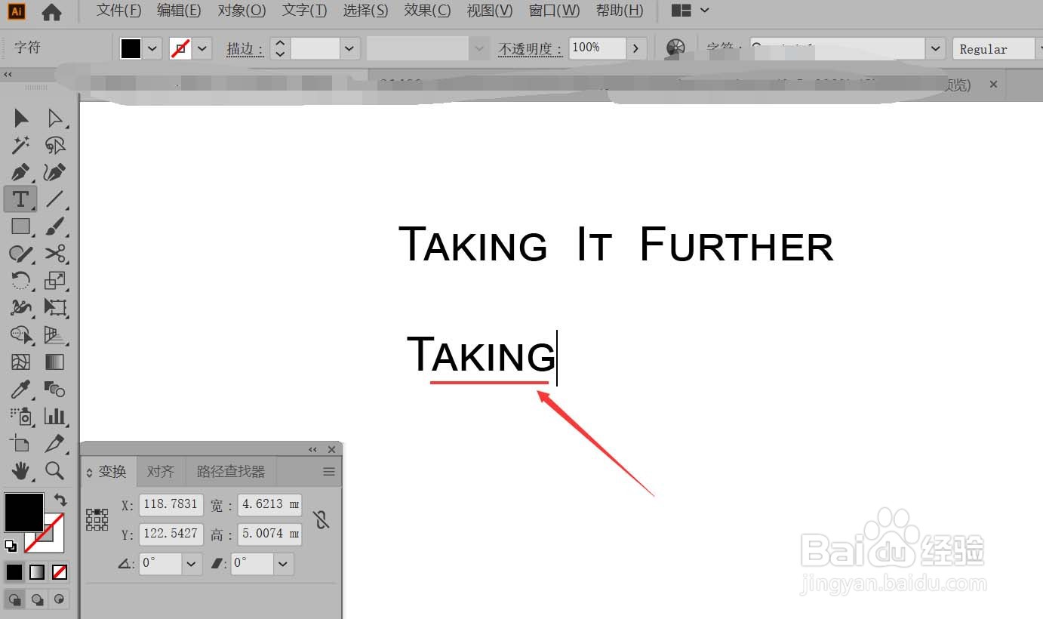Open the stroke color dropdown in control bar

[x=202, y=49]
